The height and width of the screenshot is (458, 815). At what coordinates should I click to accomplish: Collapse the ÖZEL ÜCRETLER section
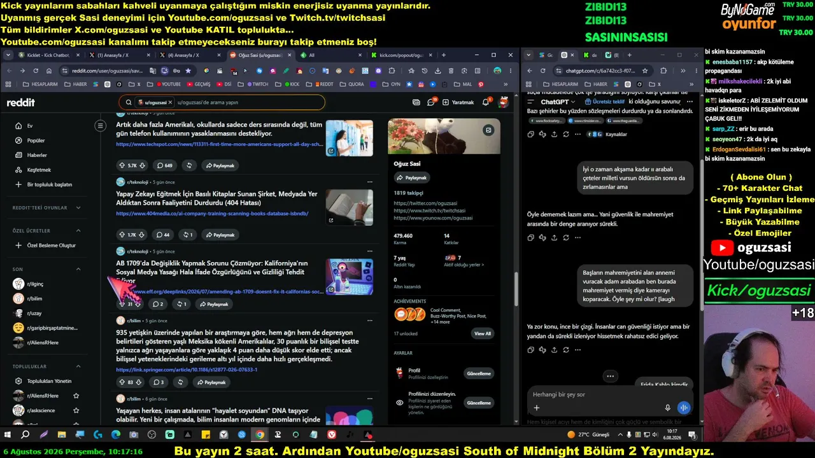[x=78, y=230]
